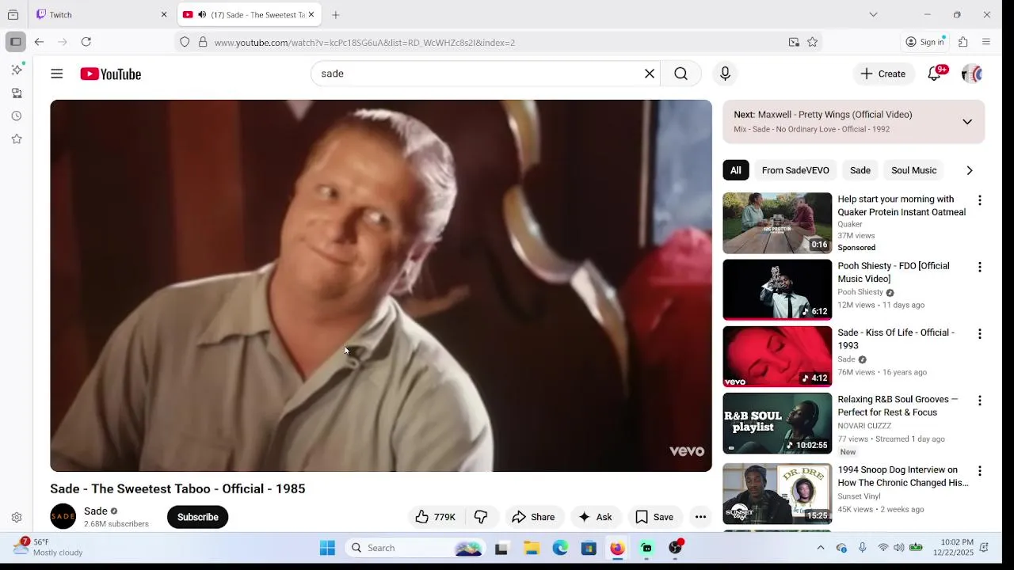Click the Create button
The width and height of the screenshot is (1014, 570).
[883, 74]
